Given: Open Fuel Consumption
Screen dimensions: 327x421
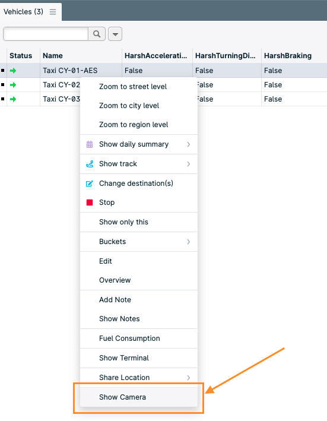Looking at the screenshot, I should click(139, 338).
